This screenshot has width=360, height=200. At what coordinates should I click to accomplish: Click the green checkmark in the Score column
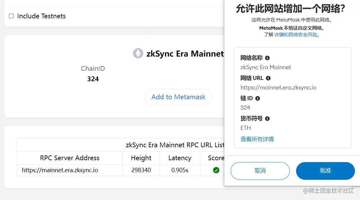pos(216,170)
